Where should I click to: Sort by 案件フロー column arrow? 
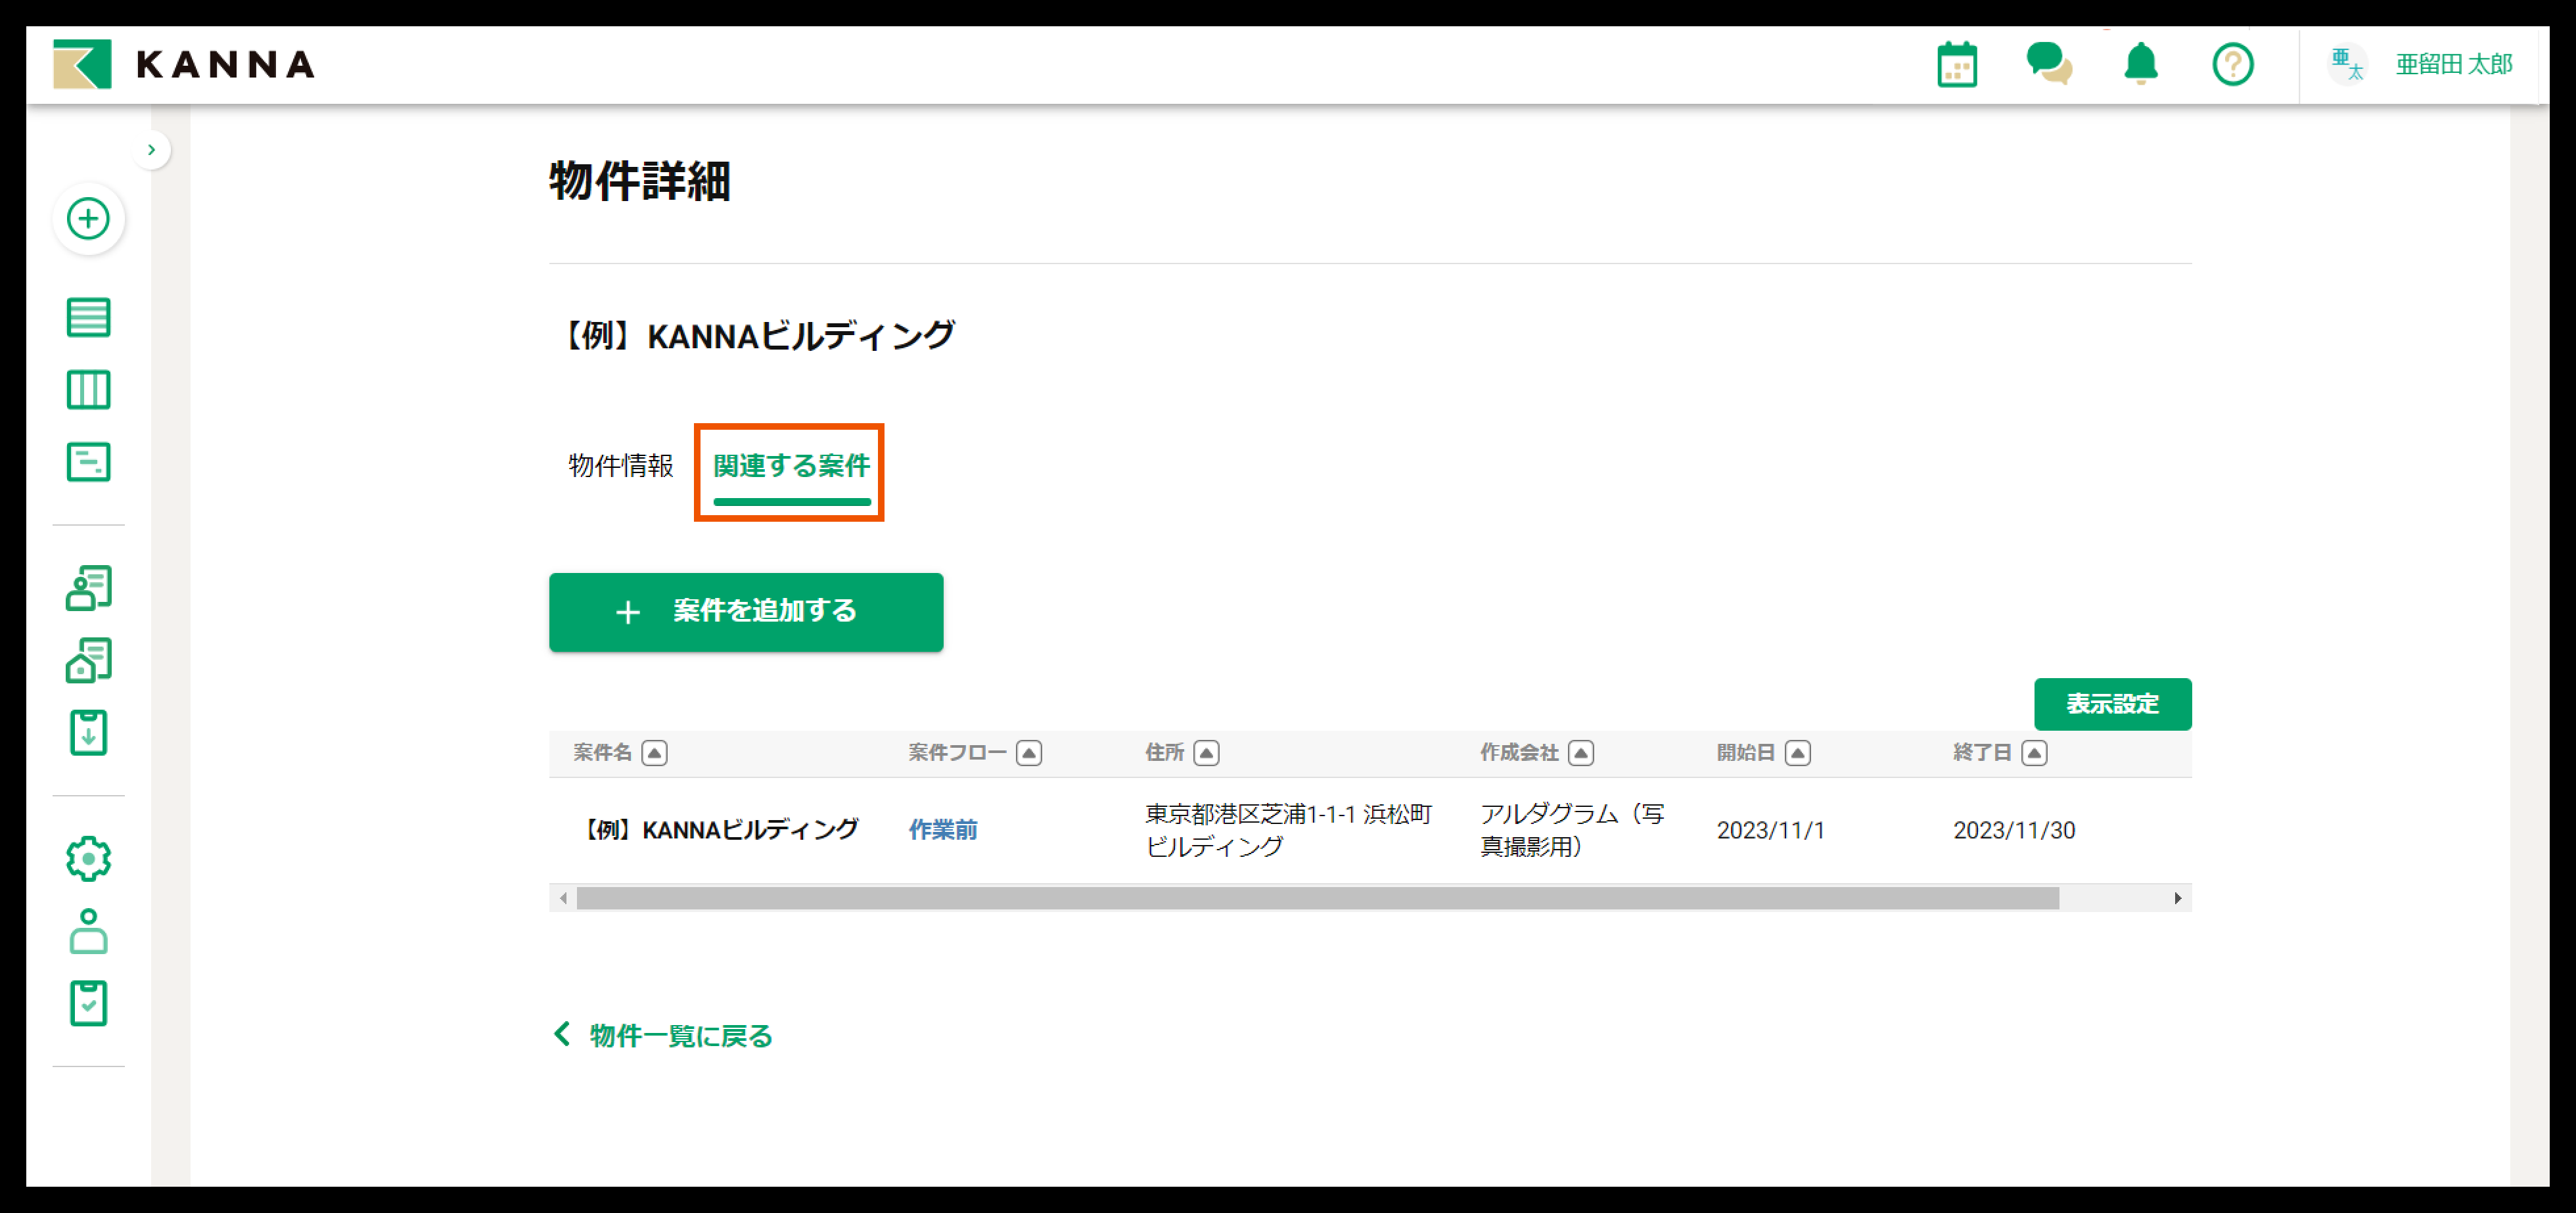pyautogui.click(x=1028, y=753)
